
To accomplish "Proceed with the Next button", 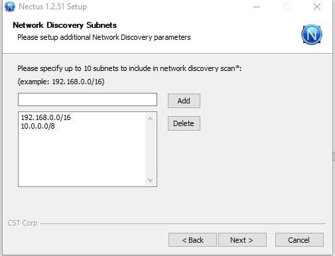I will [x=242, y=240].
